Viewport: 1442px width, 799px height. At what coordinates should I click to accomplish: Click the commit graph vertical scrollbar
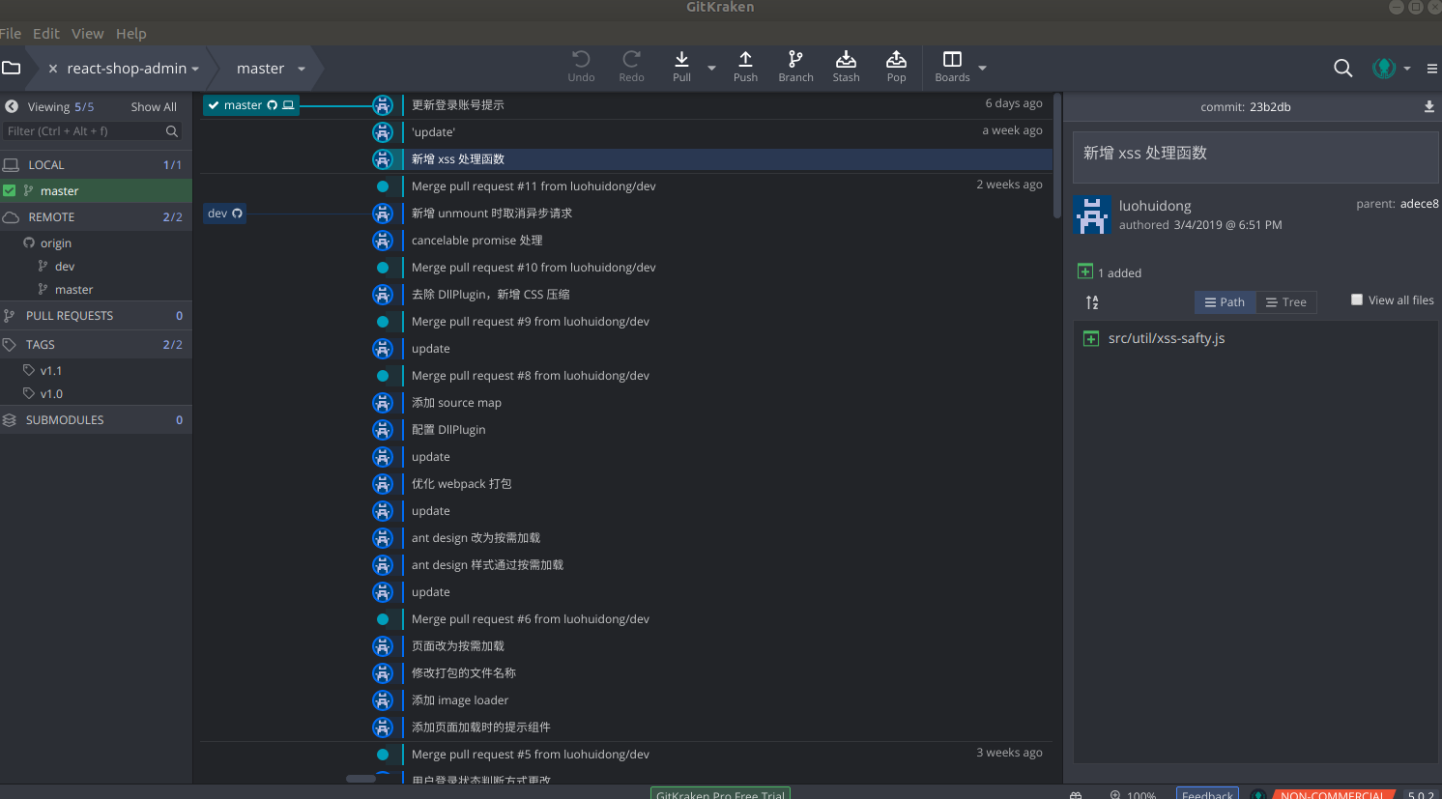(1057, 157)
